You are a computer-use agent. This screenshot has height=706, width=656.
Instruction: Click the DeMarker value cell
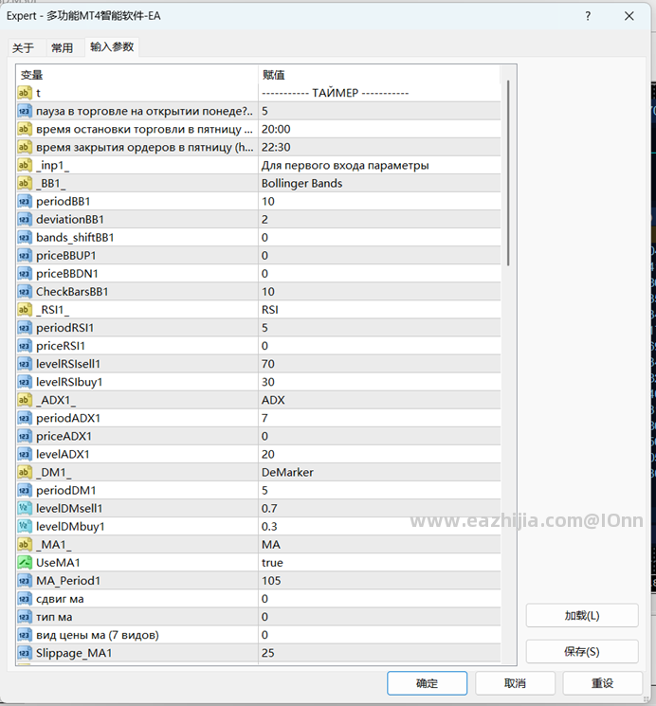tap(379, 472)
